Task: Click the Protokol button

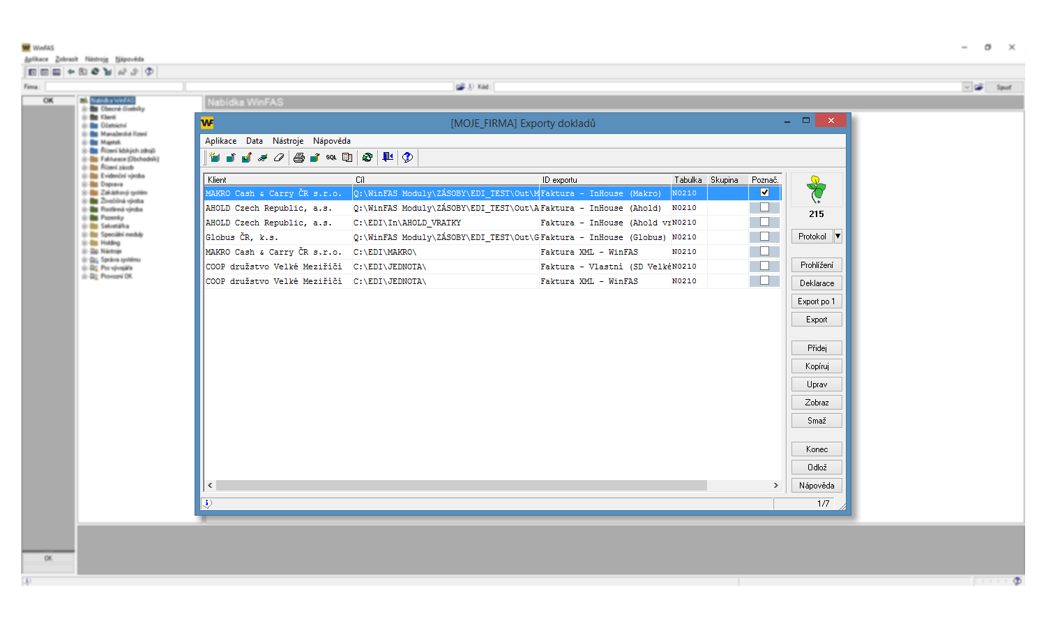Action: pyautogui.click(x=812, y=237)
